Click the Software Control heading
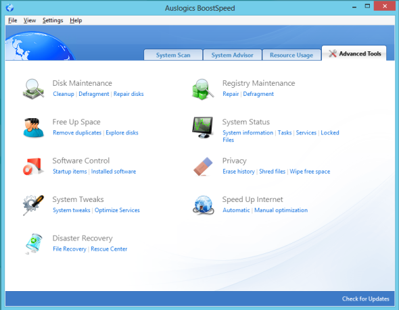399x310 pixels. (81, 161)
